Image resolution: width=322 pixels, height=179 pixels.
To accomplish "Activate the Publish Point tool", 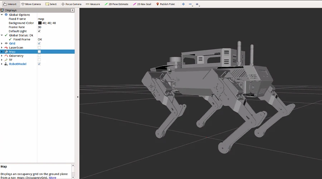I will click(166, 4).
